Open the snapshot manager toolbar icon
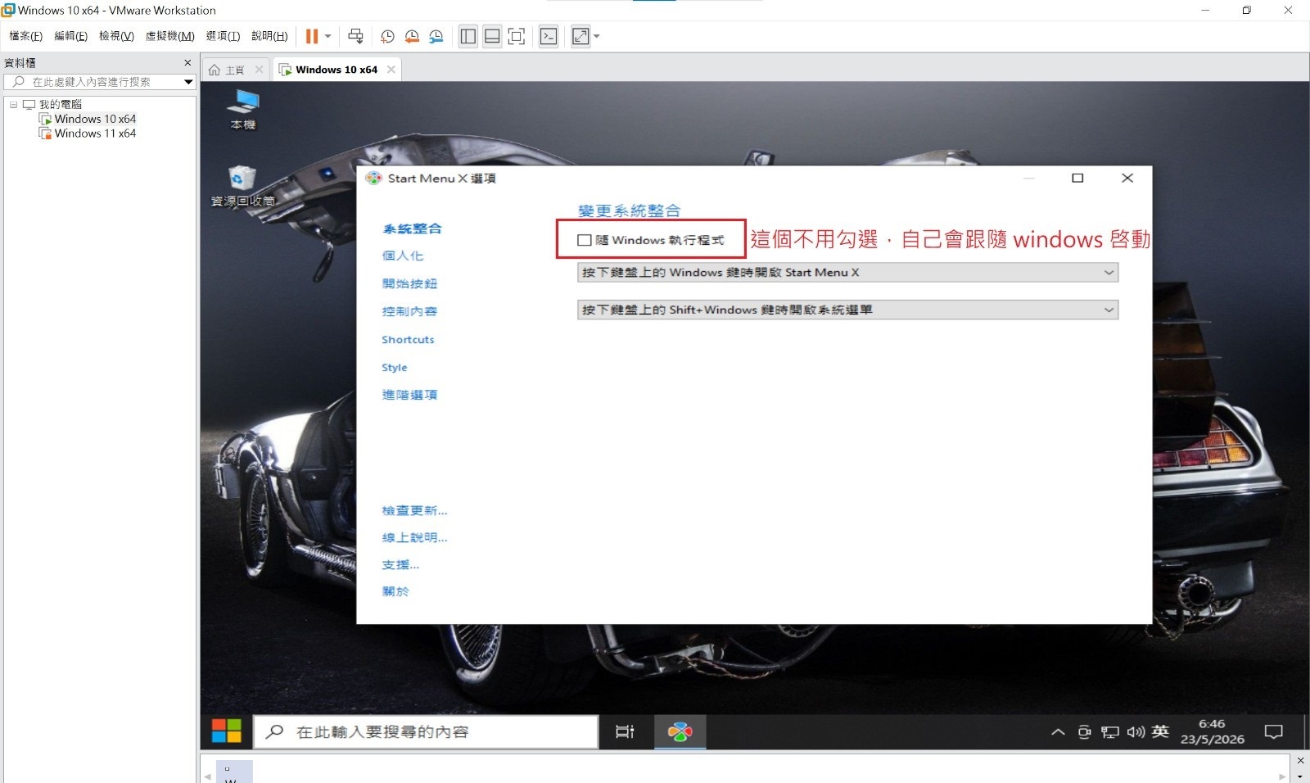Viewport: 1310px width, 783px height. click(436, 36)
